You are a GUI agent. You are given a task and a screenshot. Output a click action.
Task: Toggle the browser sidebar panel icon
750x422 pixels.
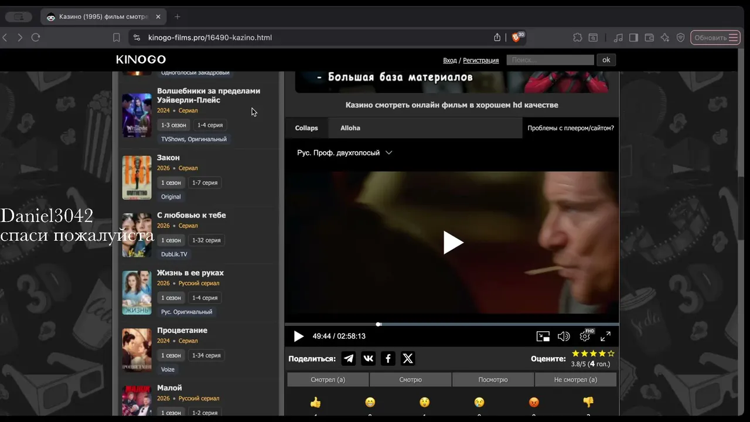(x=633, y=38)
